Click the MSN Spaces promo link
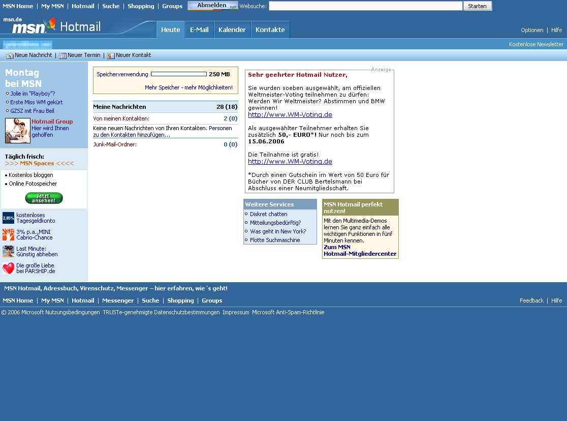567x421 pixels. click(x=40, y=163)
